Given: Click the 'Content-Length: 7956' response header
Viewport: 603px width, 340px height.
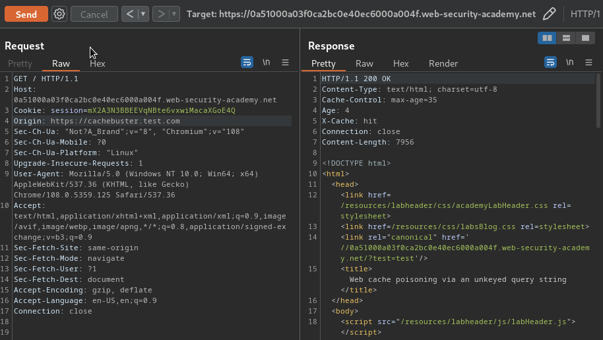Looking at the screenshot, I should pos(367,142).
